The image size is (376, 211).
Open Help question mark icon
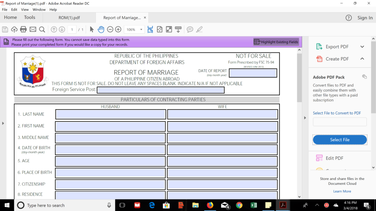point(348,18)
